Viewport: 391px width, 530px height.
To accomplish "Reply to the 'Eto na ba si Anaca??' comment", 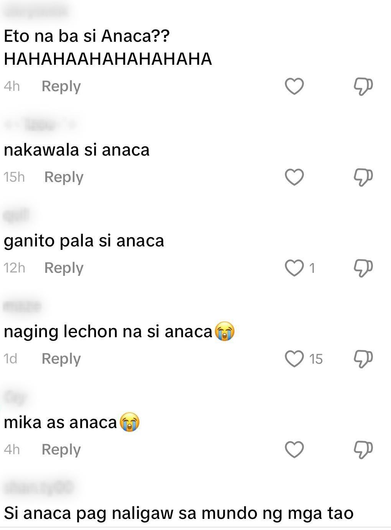I will 61,86.
